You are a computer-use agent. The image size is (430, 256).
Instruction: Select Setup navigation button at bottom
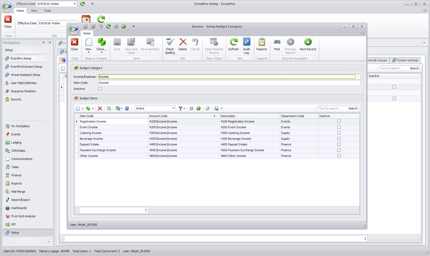pyautogui.click(x=28, y=233)
